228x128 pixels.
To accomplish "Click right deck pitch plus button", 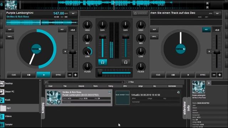I will [x=220, y=75].
